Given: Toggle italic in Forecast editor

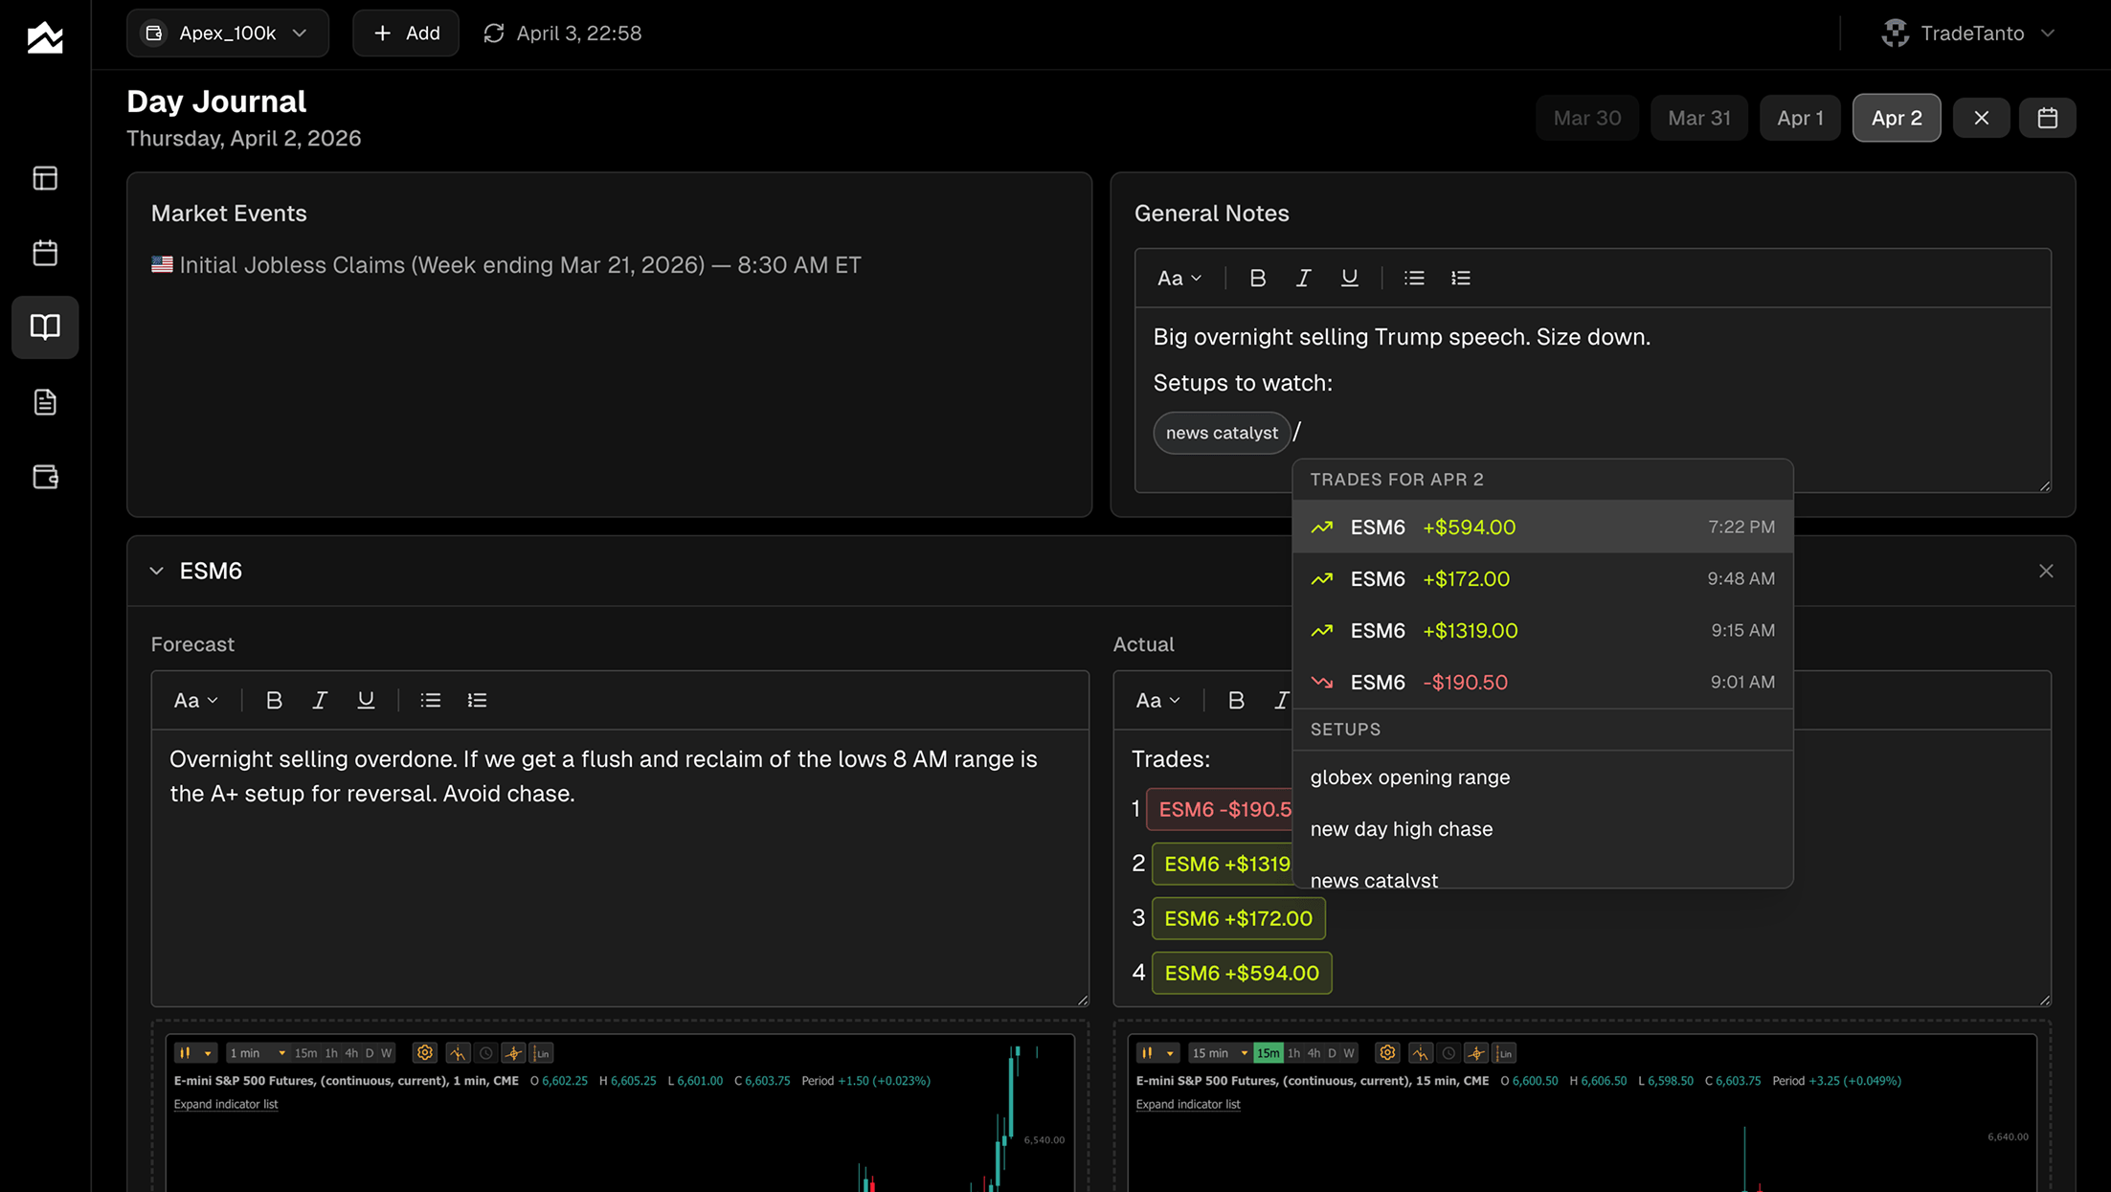Looking at the screenshot, I should [320, 700].
